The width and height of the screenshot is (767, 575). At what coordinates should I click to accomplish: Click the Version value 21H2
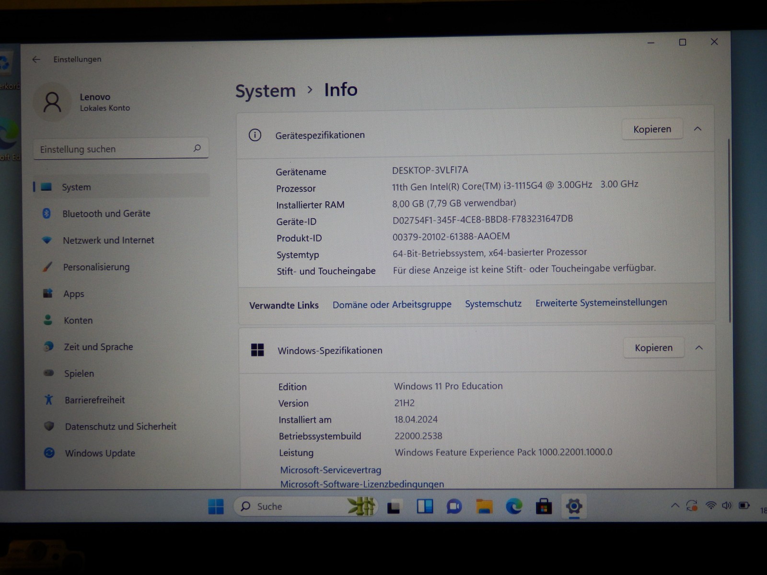(404, 403)
